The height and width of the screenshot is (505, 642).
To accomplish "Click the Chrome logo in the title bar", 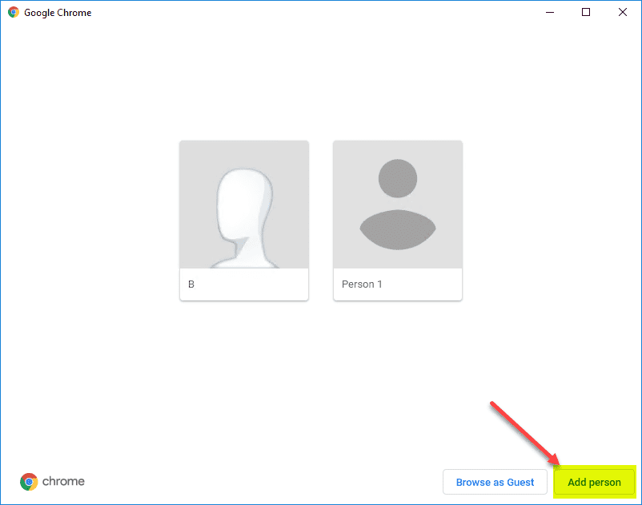I will (13, 12).
